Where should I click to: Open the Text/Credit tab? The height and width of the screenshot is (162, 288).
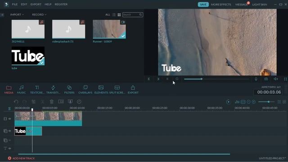[37, 90]
